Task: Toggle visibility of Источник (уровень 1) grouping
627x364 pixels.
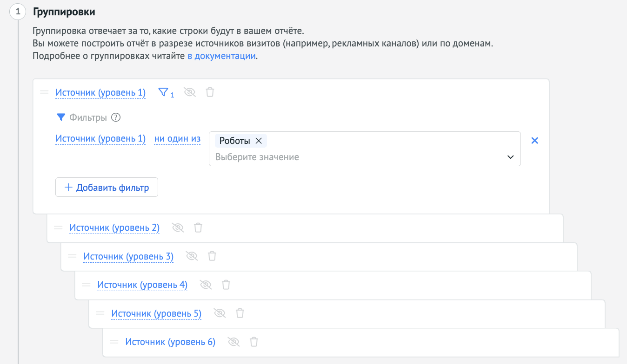Action: pyautogui.click(x=190, y=92)
